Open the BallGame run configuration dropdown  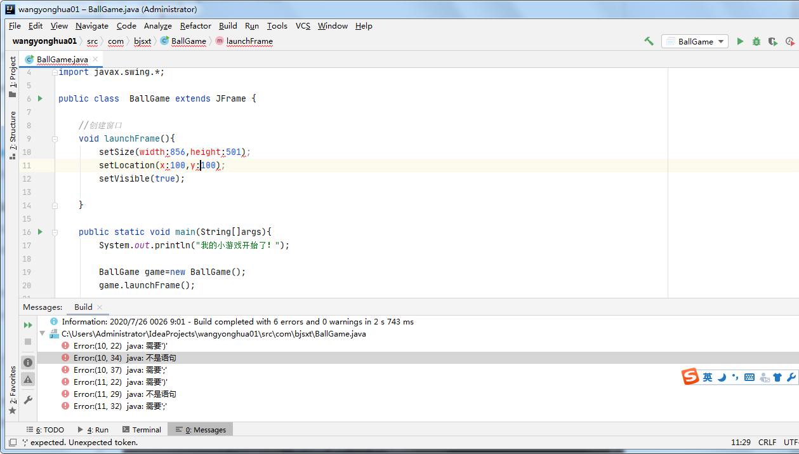coord(696,41)
